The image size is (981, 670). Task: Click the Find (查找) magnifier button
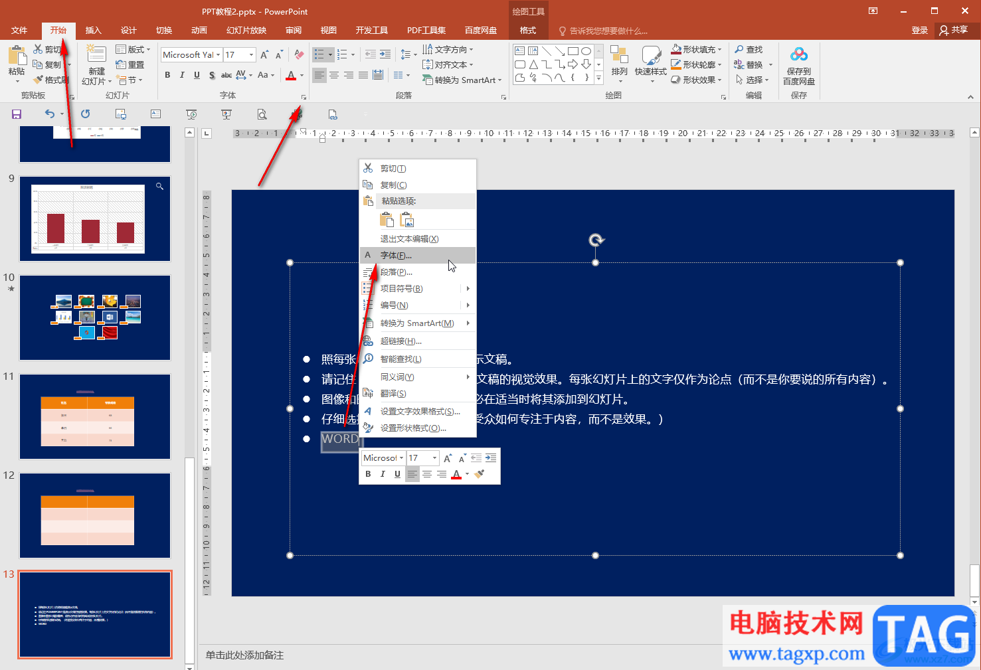749,50
